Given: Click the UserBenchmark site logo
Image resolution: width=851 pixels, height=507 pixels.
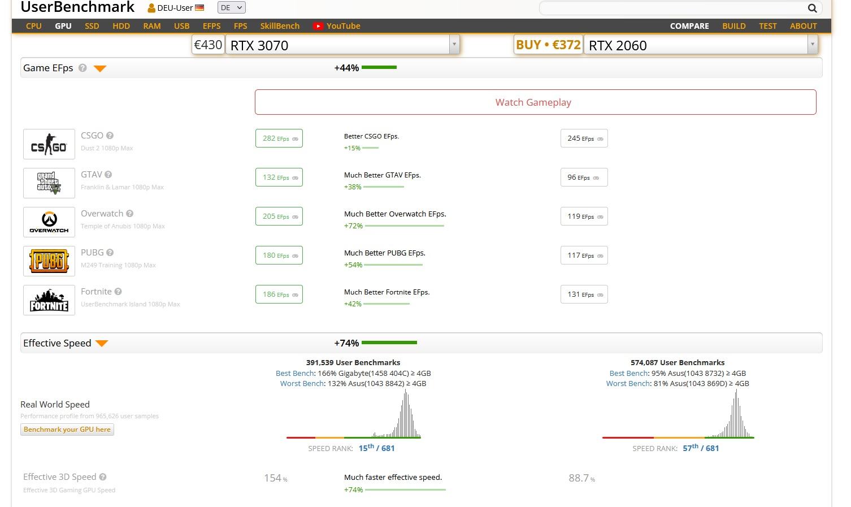Looking at the screenshot, I should (x=77, y=7).
